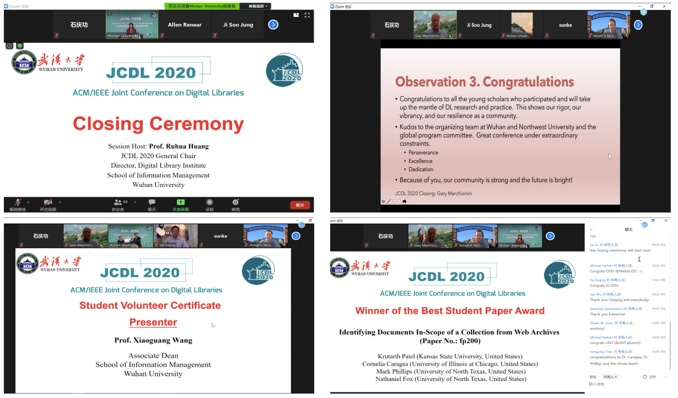Start recording with the 录制 icon
The width and height of the screenshot is (678, 398).
(x=209, y=203)
